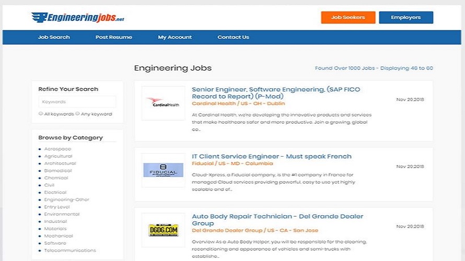
Task: Click the DGDG.COM company logo
Action: [x=163, y=230]
